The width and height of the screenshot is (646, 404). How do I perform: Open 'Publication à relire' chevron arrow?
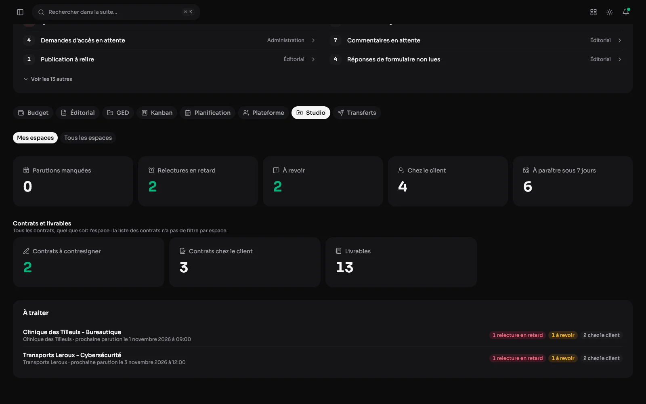click(313, 59)
